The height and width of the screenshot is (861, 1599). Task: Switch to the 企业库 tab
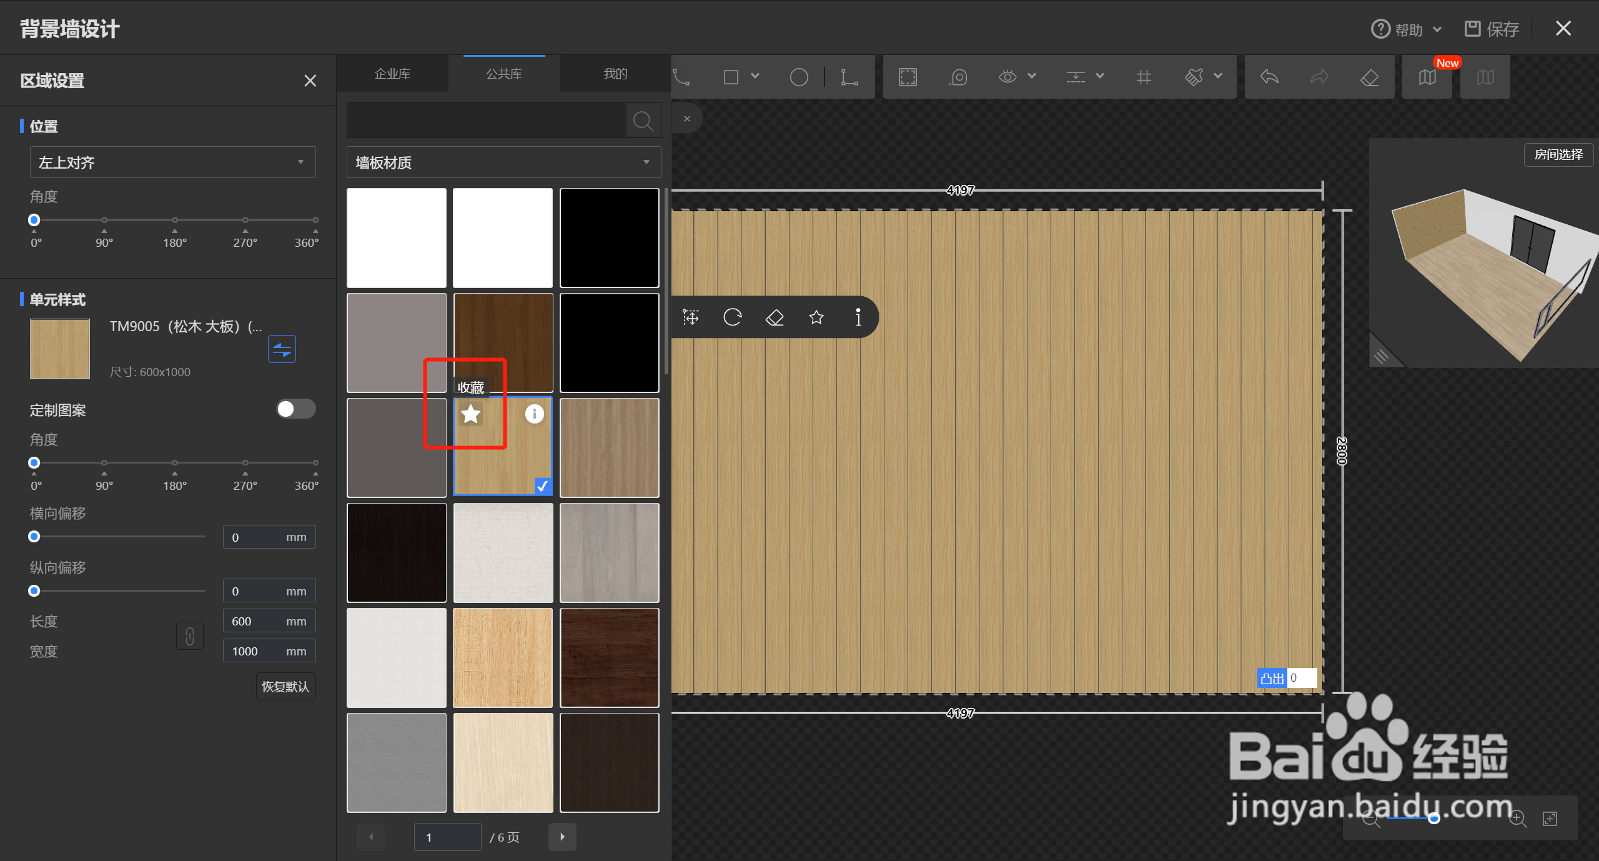pyautogui.click(x=392, y=74)
